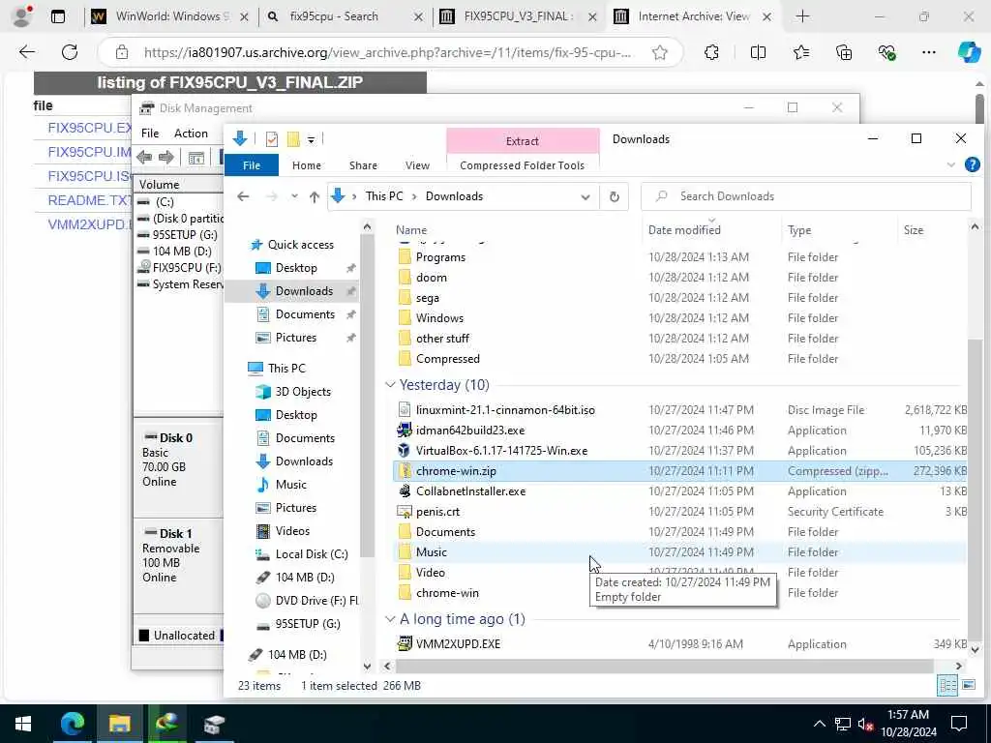
Task: Switch Explorer to large icons view
Action: [968, 685]
